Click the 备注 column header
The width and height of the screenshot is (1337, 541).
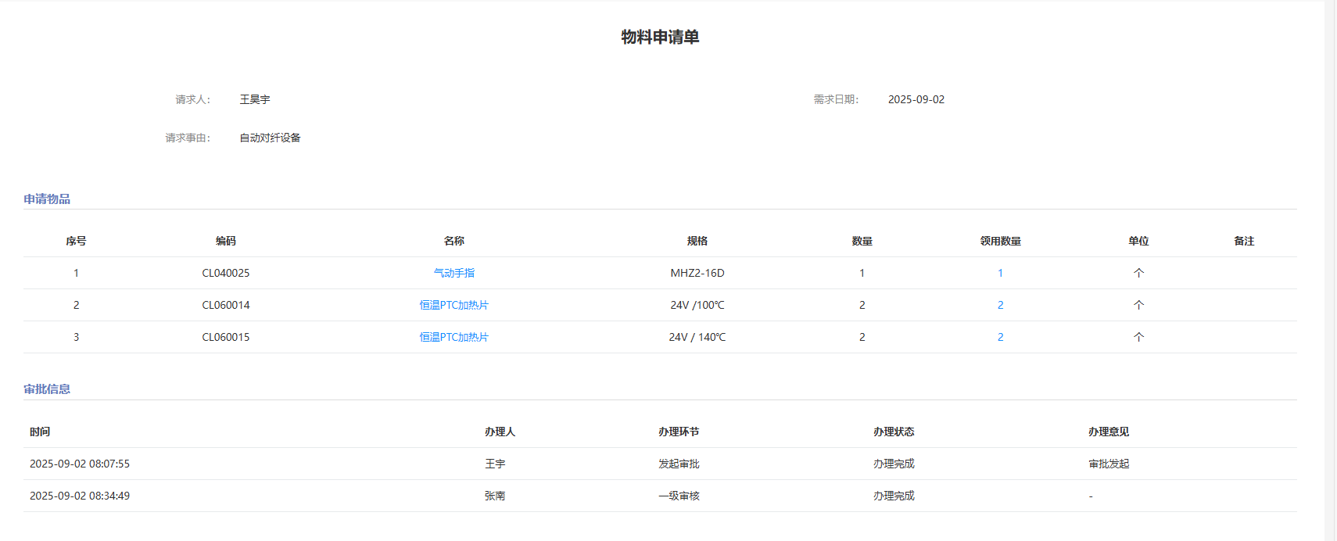tap(1243, 241)
